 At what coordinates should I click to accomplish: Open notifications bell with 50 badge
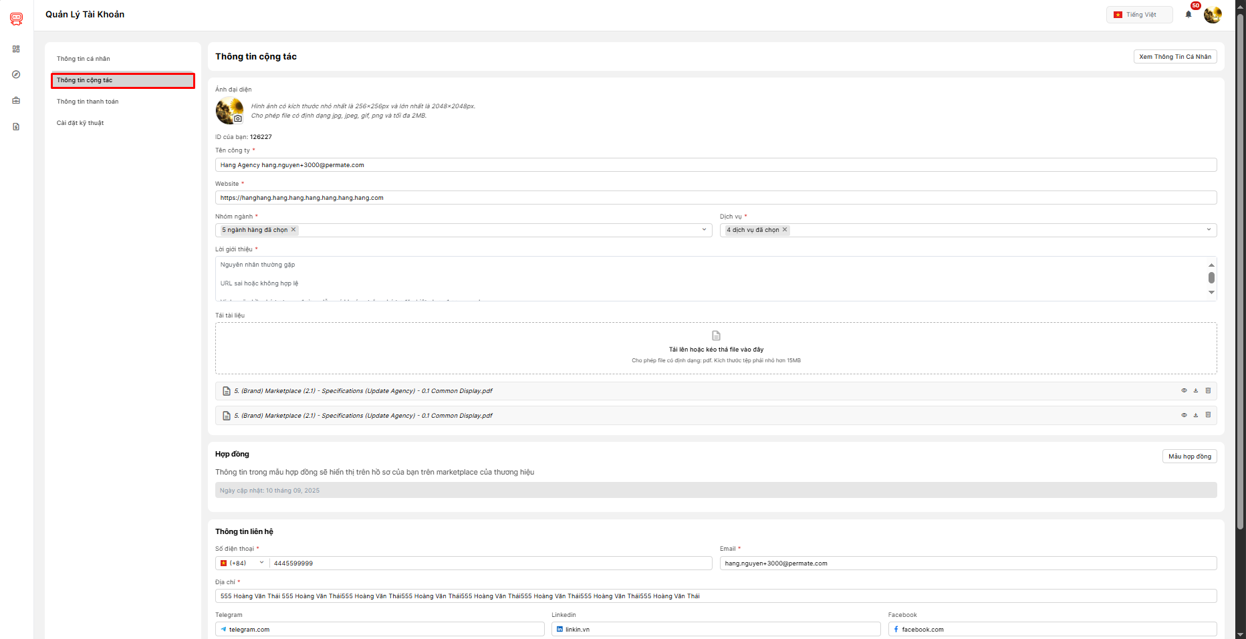pos(1189,14)
